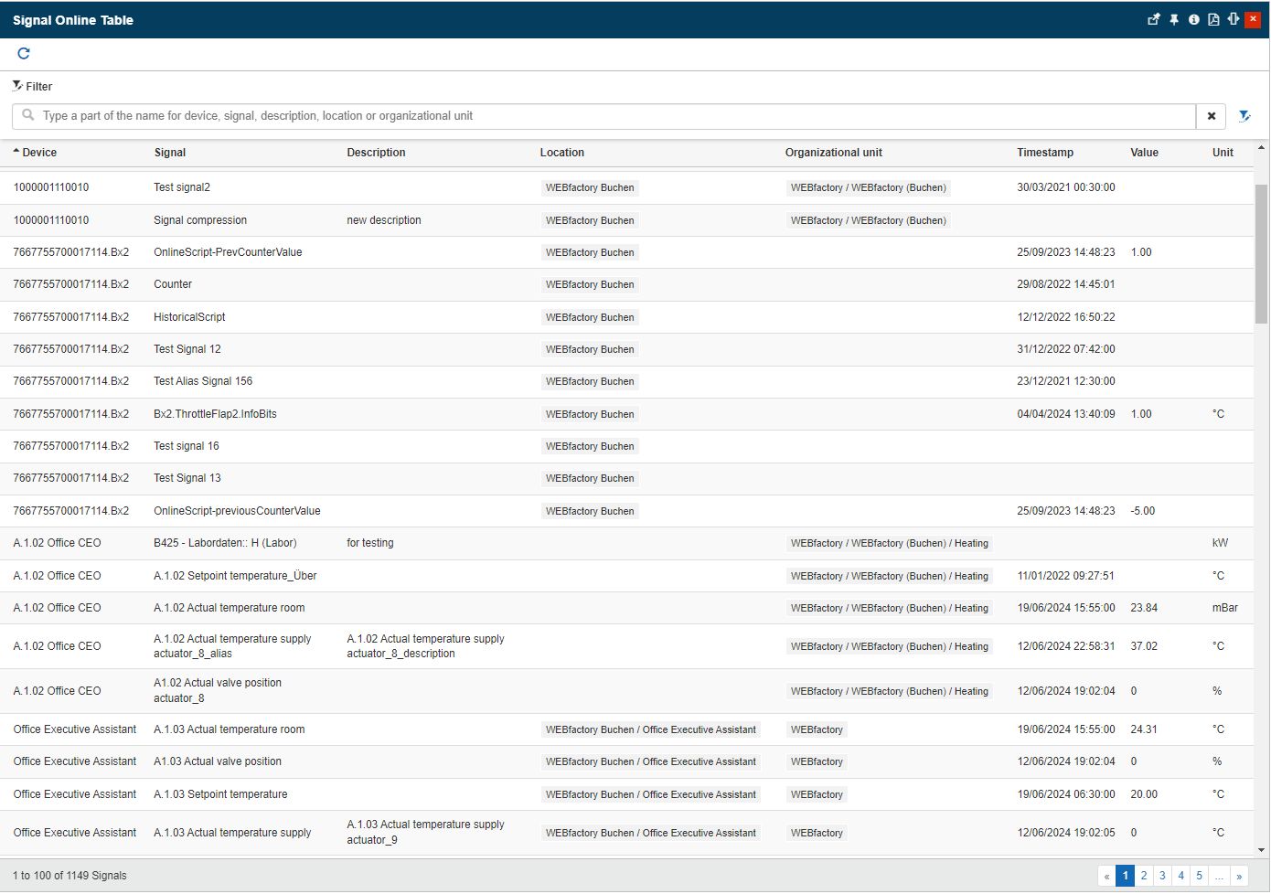Click the pop-out window icon in the header

(x=1154, y=19)
